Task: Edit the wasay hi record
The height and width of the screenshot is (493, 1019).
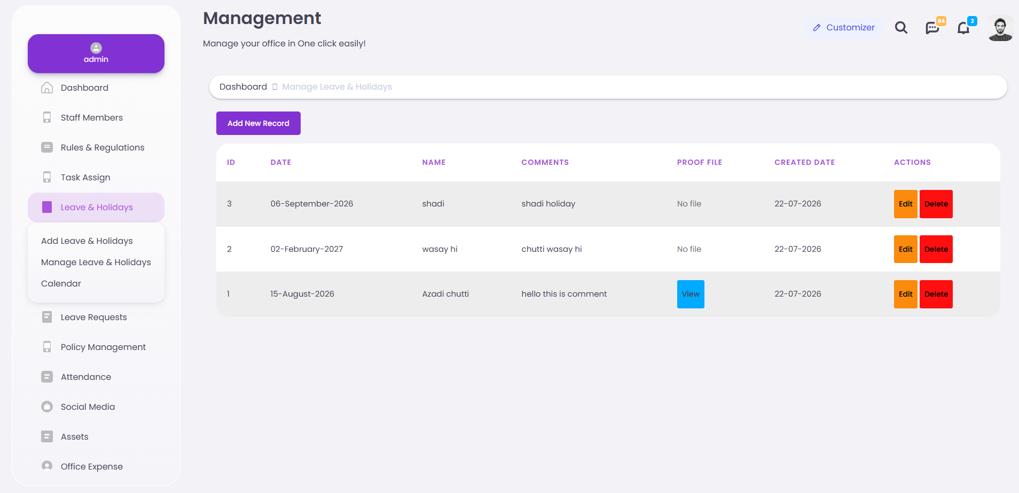Action: pyautogui.click(x=905, y=249)
